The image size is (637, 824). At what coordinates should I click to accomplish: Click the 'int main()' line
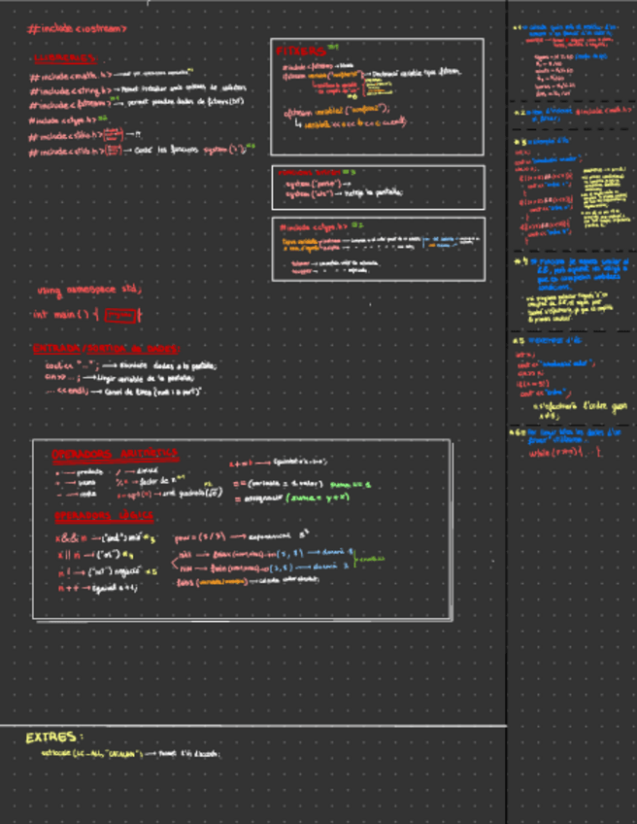click(x=64, y=315)
